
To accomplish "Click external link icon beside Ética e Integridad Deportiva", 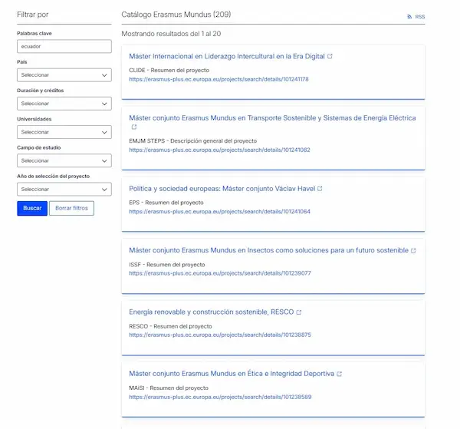I will [x=339, y=375].
